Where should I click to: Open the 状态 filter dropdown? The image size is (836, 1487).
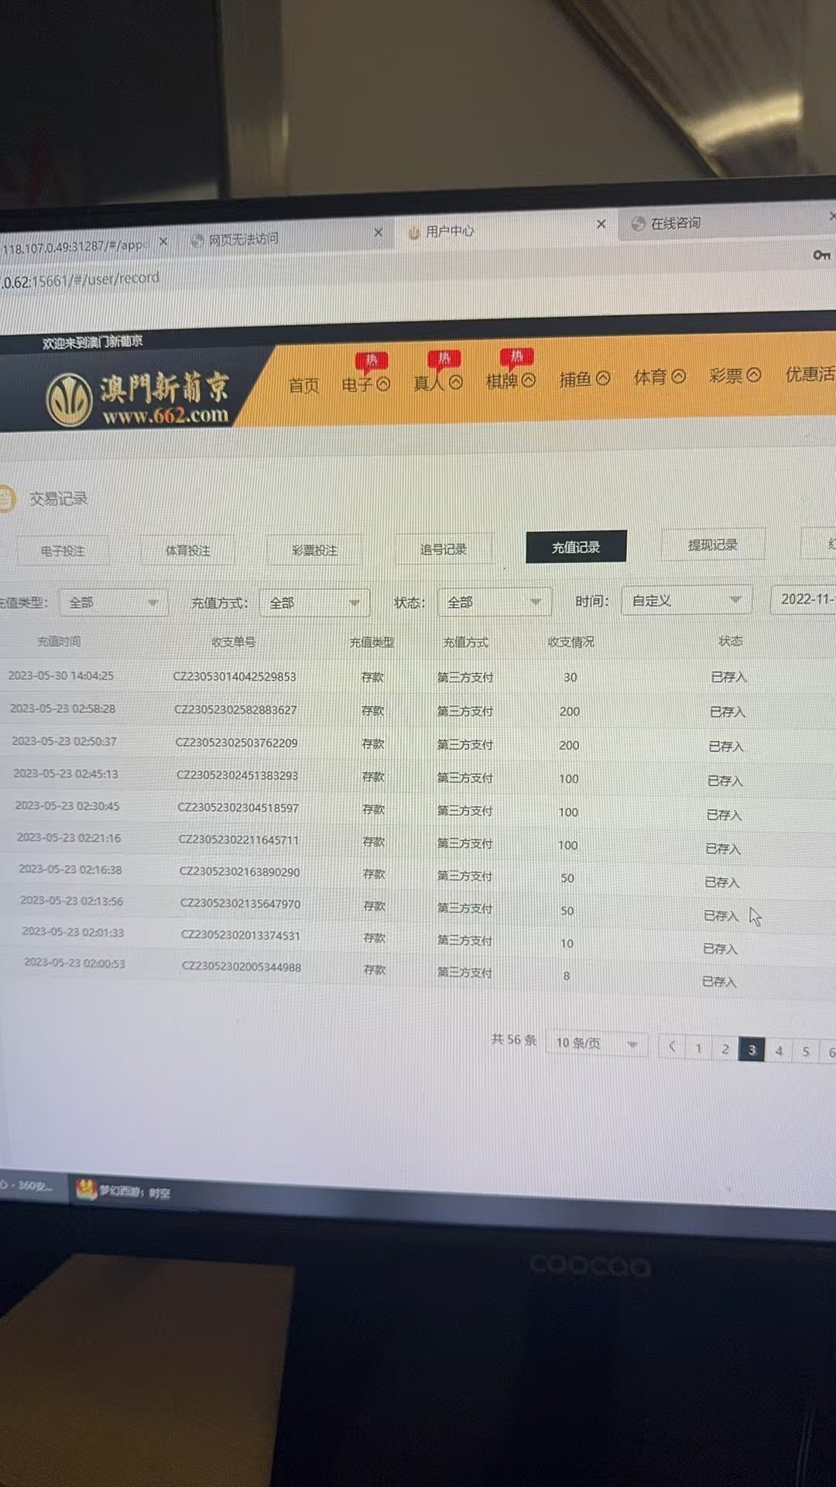(494, 602)
